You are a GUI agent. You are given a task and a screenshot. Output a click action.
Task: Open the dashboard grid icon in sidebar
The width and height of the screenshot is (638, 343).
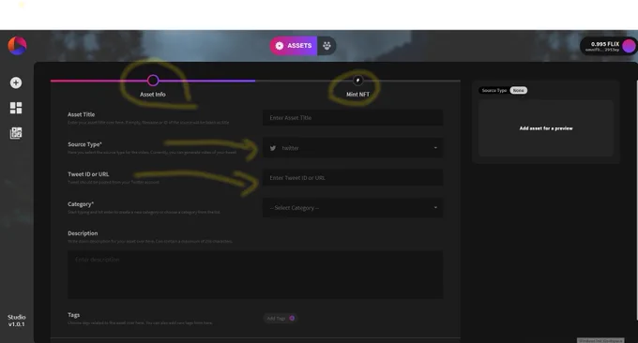coord(16,108)
